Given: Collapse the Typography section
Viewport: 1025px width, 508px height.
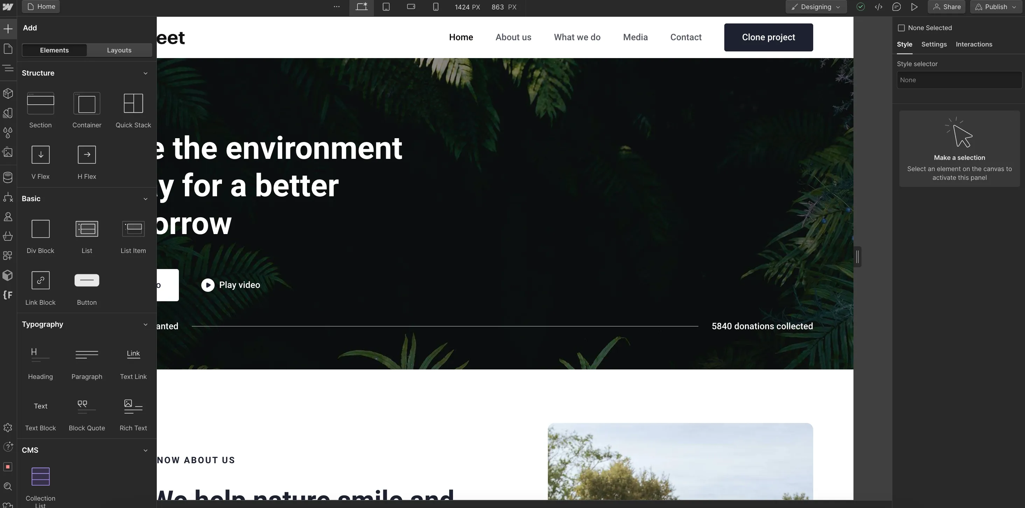Looking at the screenshot, I should pos(145,325).
